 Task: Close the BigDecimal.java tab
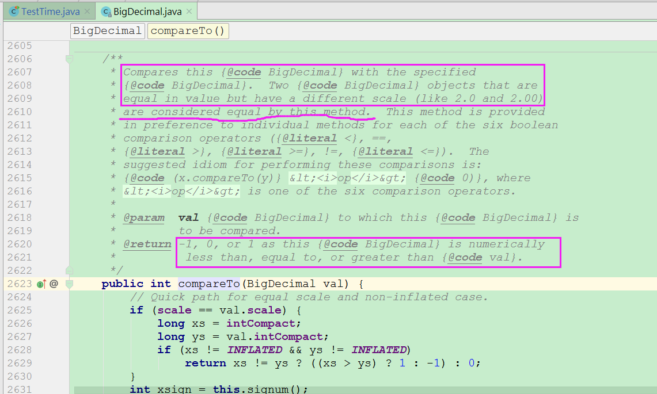coord(189,10)
